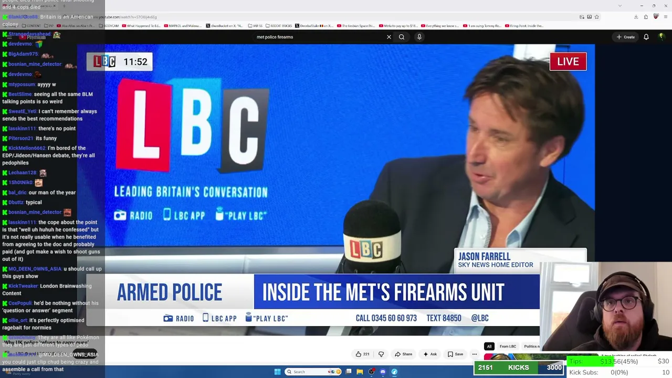Image resolution: width=672 pixels, height=378 pixels.
Task: Click username KickMelion6662 in chat
Action: [27, 149]
